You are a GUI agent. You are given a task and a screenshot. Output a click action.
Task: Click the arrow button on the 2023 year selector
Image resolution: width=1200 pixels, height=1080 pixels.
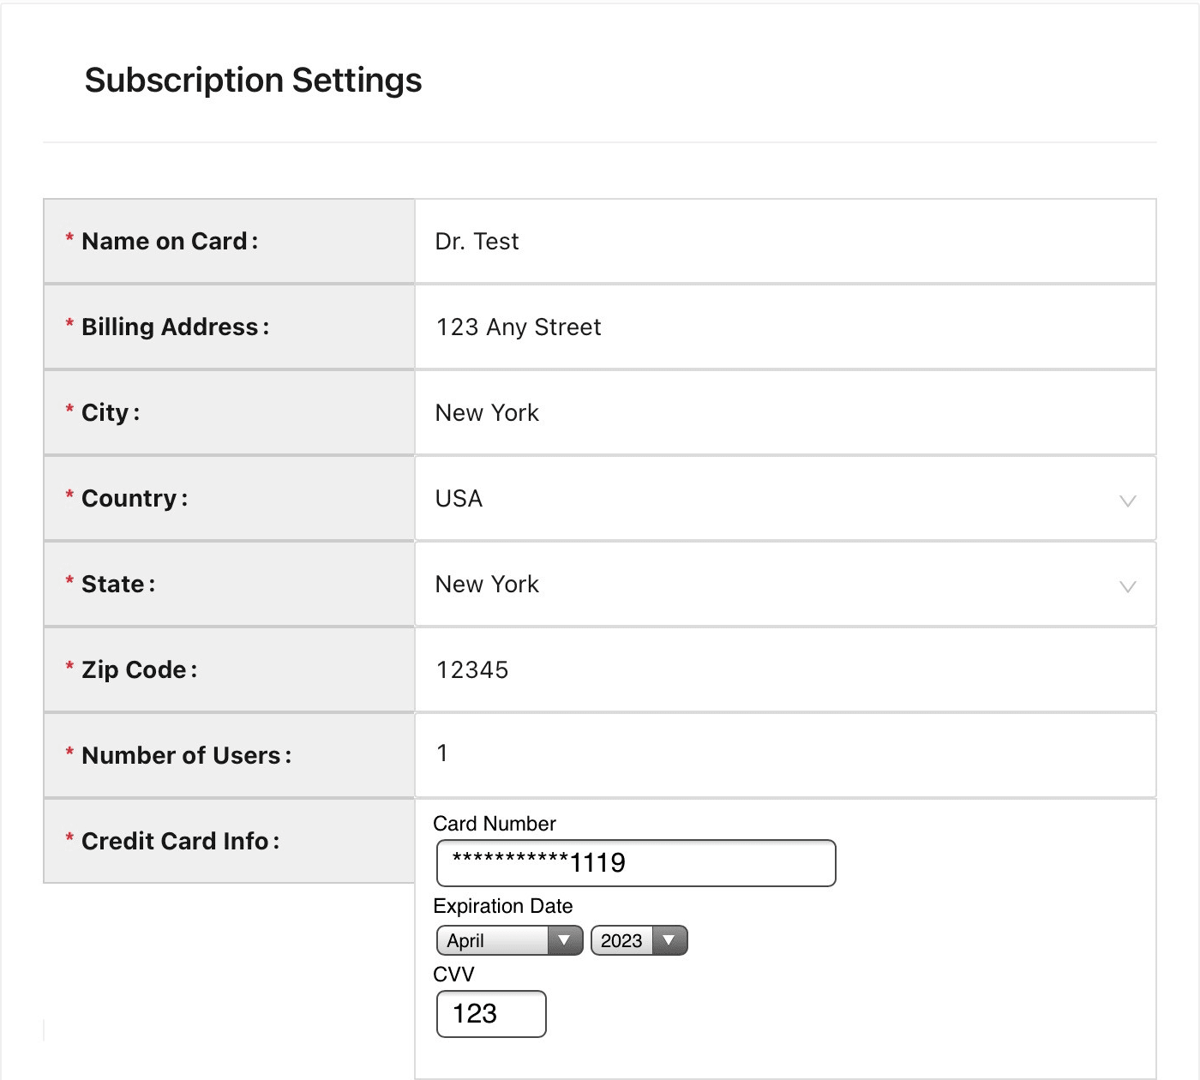click(669, 940)
